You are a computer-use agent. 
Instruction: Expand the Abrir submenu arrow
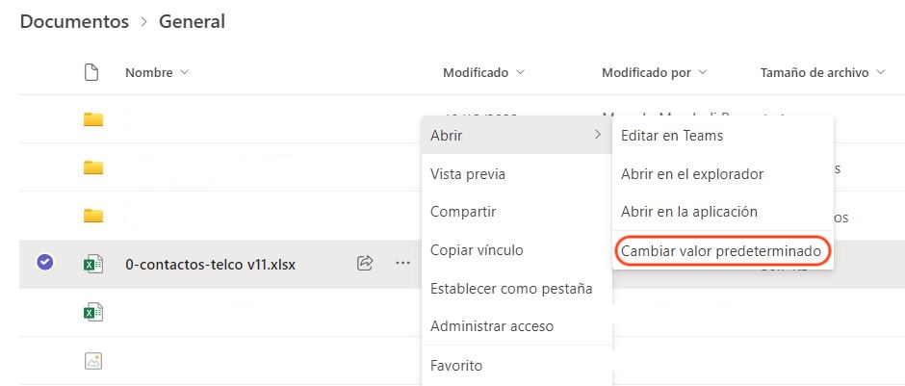click(597, 135)
